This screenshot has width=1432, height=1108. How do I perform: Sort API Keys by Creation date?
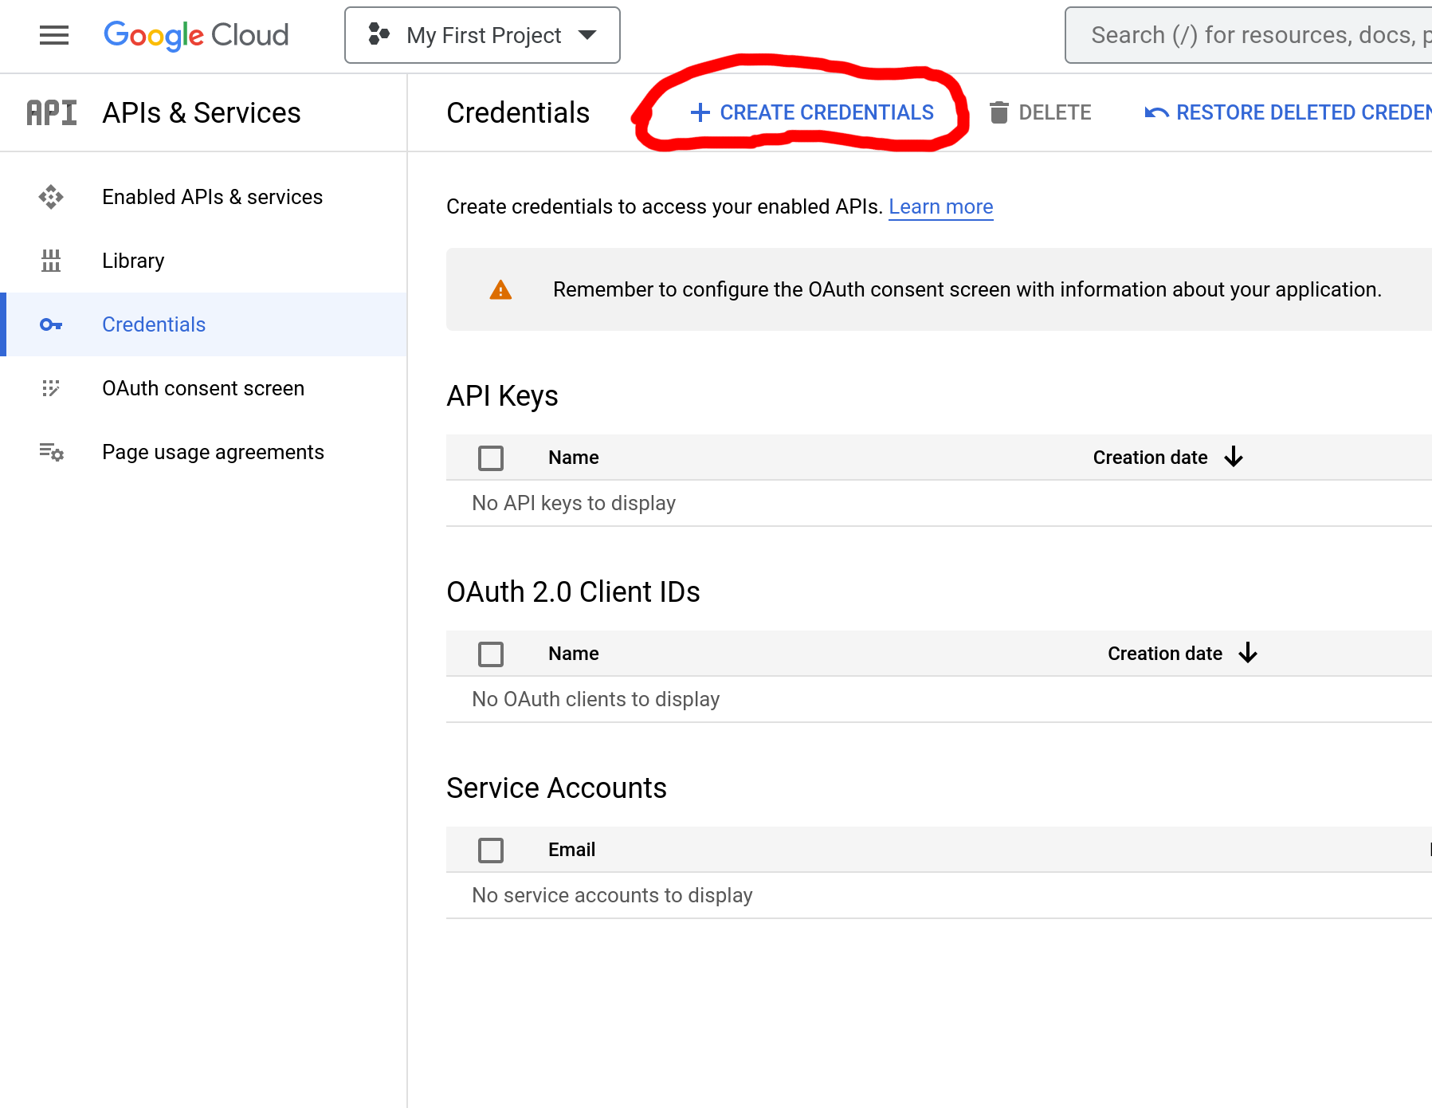pyautogui.click(x=1150, y=458)
